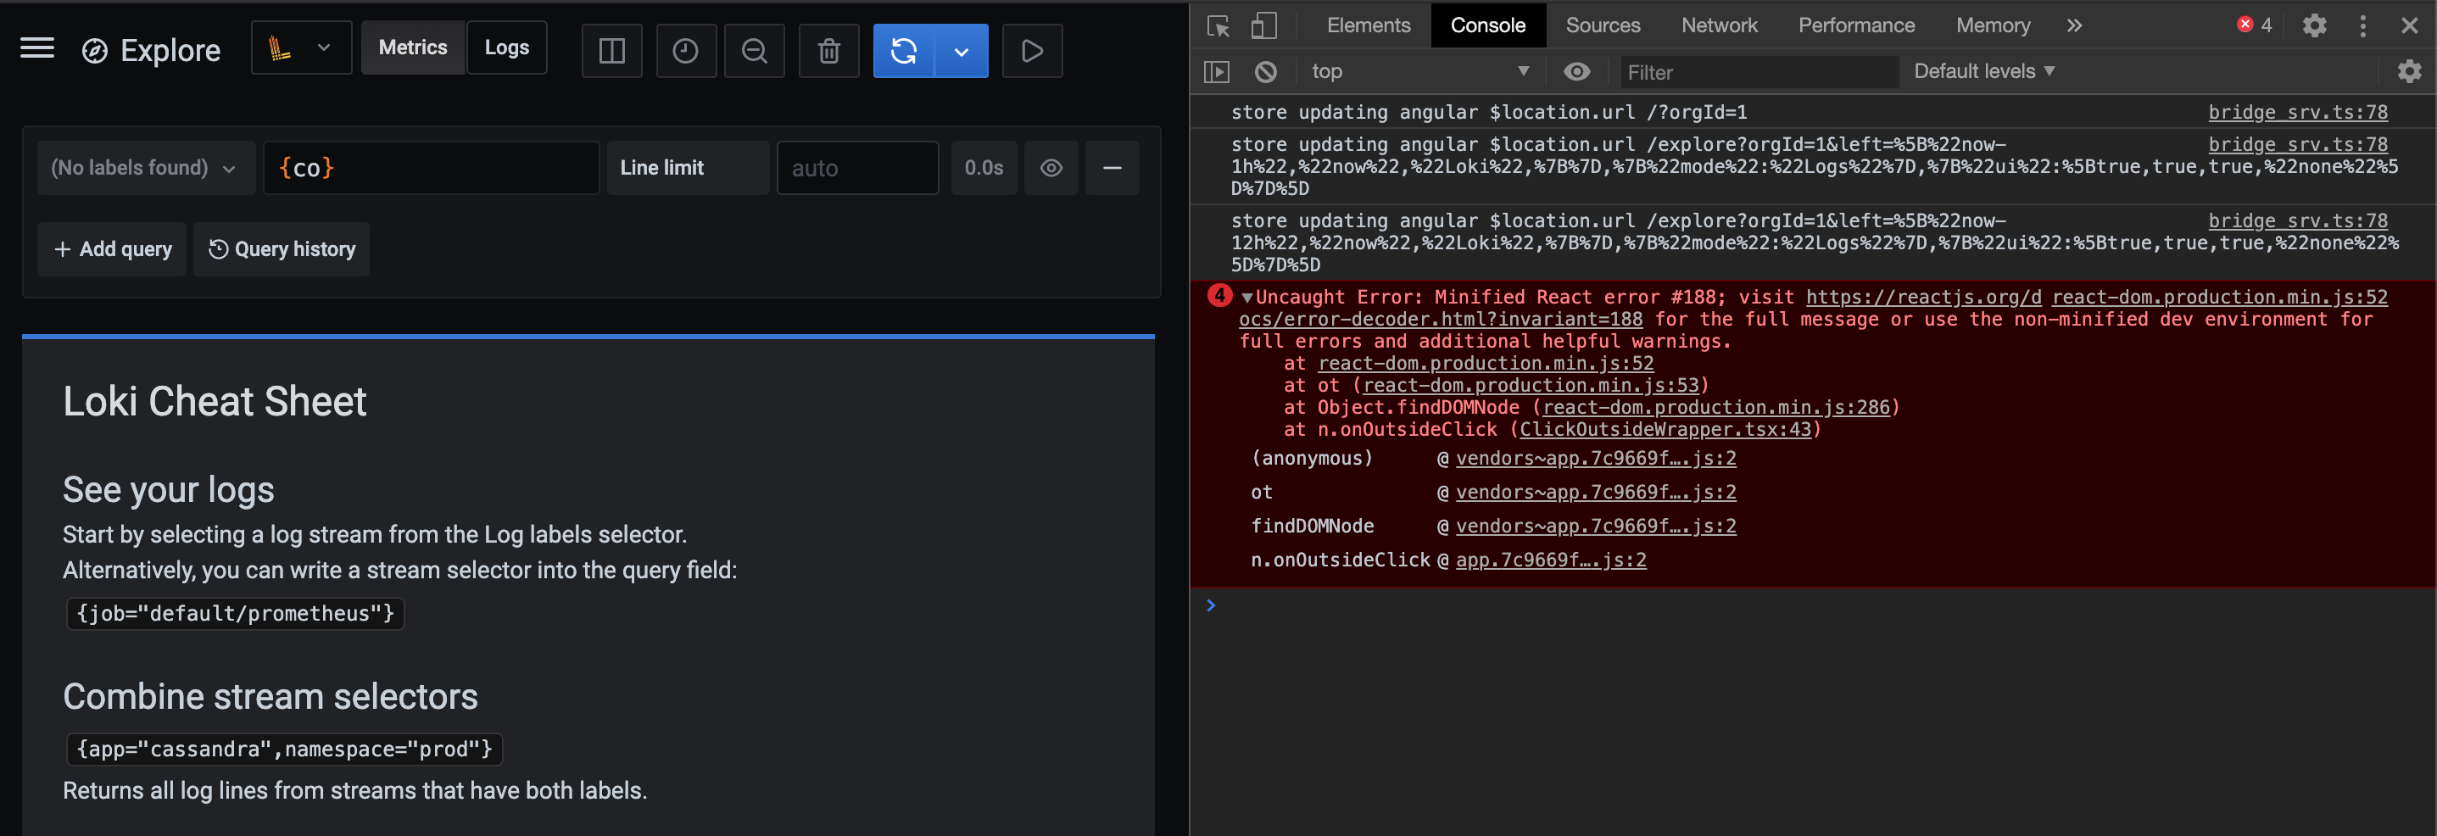The width and height of the screenshot is (2437, 836).
Task: Toggle DevTools device toolbar
Action: [x=1263, y=25]
